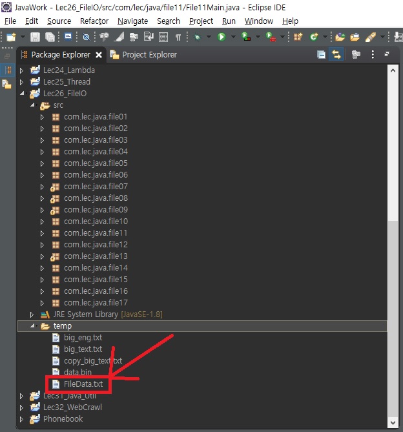Open the Help menu
The image size is (403, 432).
pos(290,21)
